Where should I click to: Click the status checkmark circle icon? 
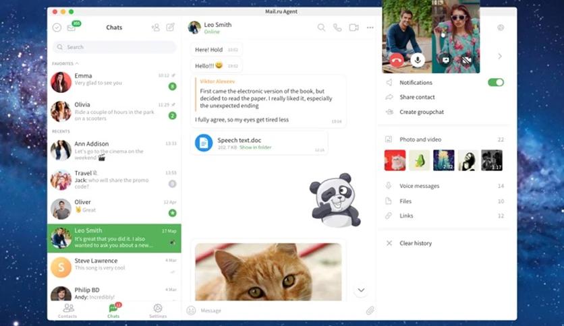pos(57,28)
